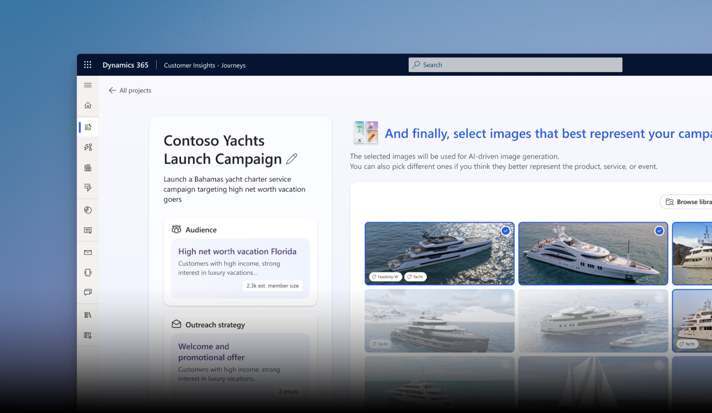The image size is (712, 413).
Task: Open the bottom settings grid sidebar icon
Action: click(x=88, y=335)
